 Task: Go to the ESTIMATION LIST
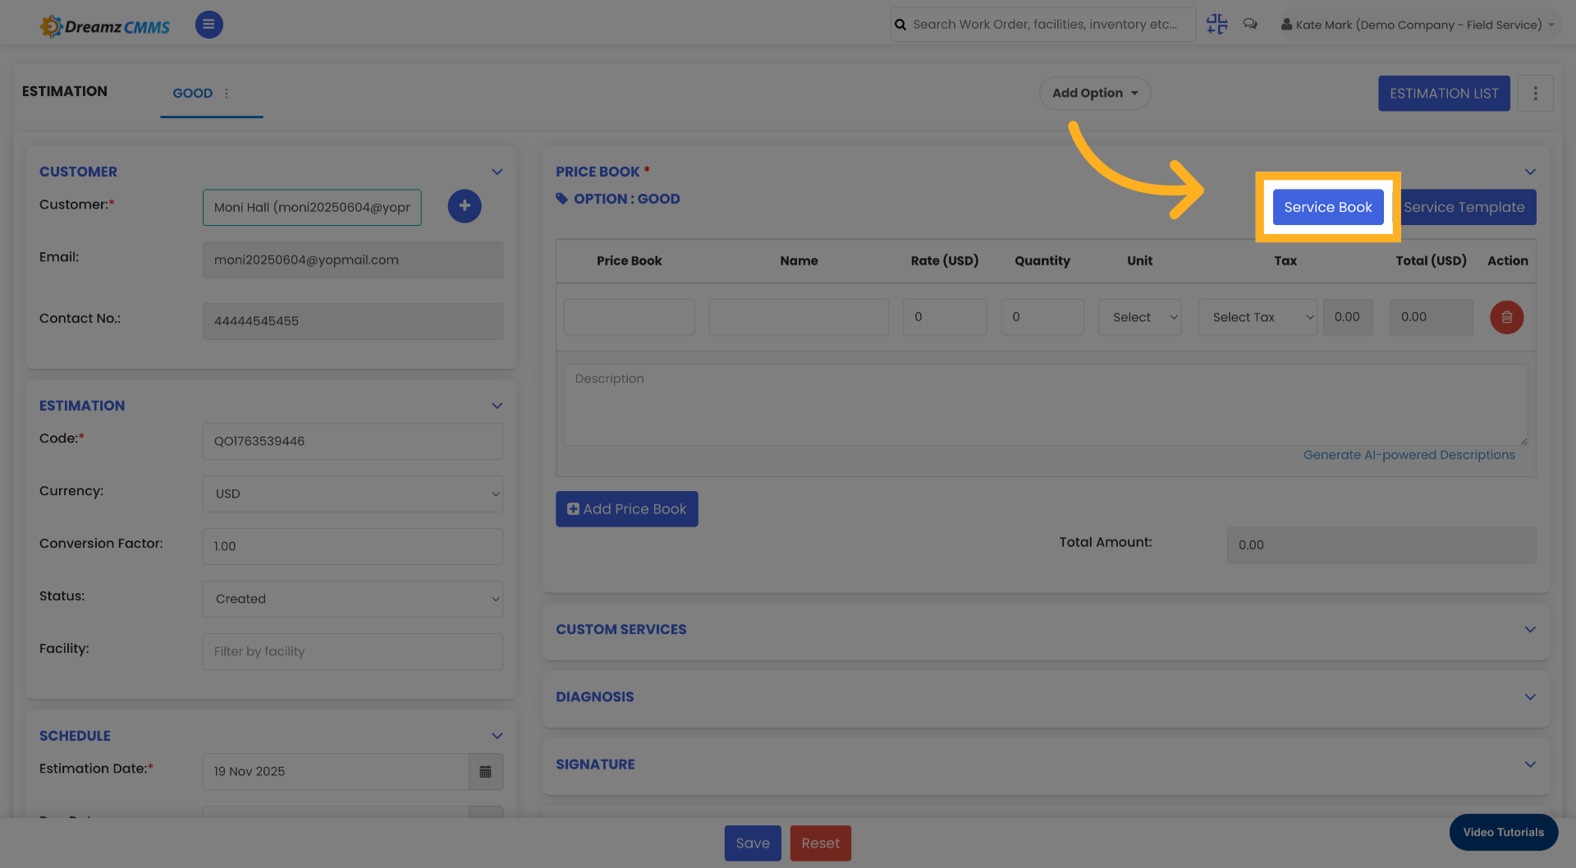pyautogui.click(x=1444, y=94)
